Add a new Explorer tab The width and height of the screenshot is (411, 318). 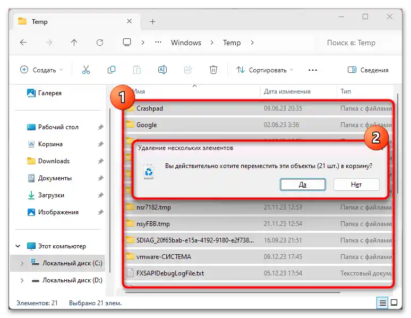click(152, 21)
